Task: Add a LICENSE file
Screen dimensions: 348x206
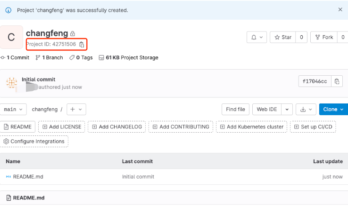Action: tap(61, 127)
